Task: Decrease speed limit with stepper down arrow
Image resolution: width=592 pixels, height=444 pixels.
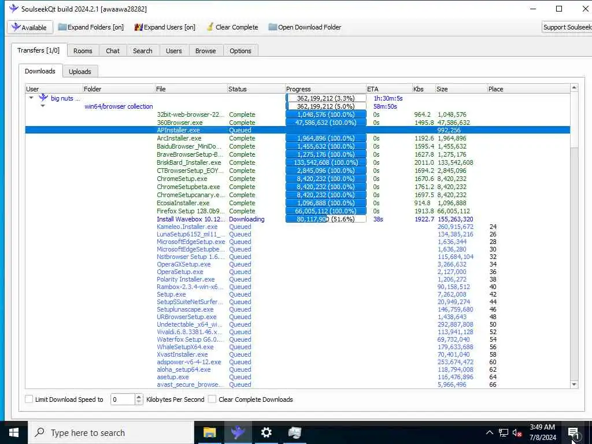Action: tap(139, 402)
